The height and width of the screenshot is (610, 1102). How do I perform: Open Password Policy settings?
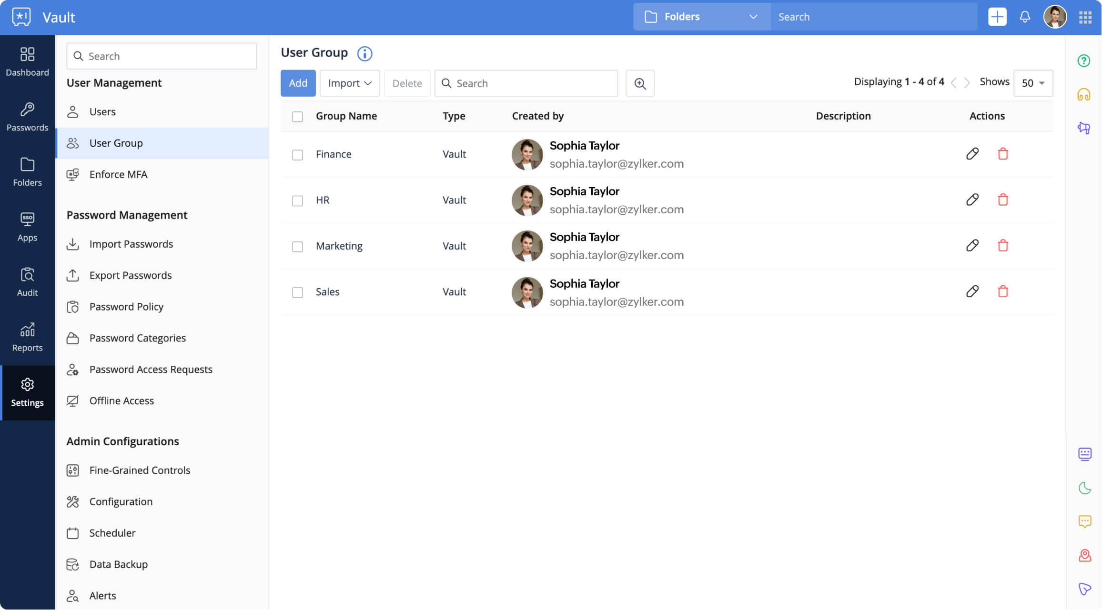pyautogui.click(x=126, y=307)
